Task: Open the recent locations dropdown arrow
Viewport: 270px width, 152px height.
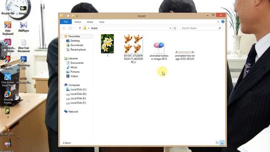Action: 75,28
